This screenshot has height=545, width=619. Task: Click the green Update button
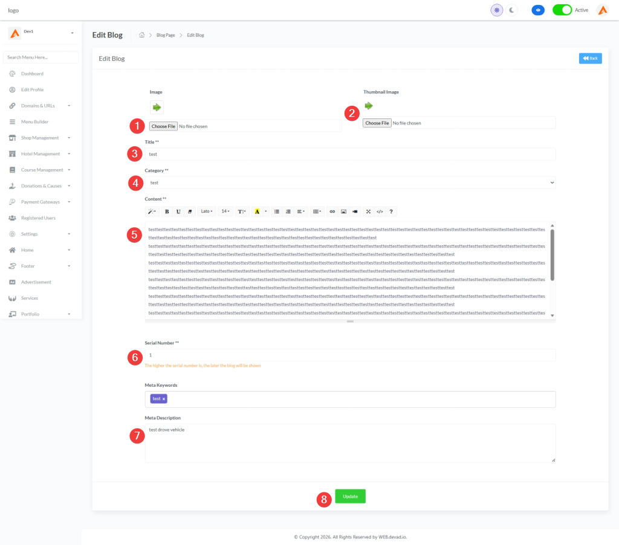(350, 496)
